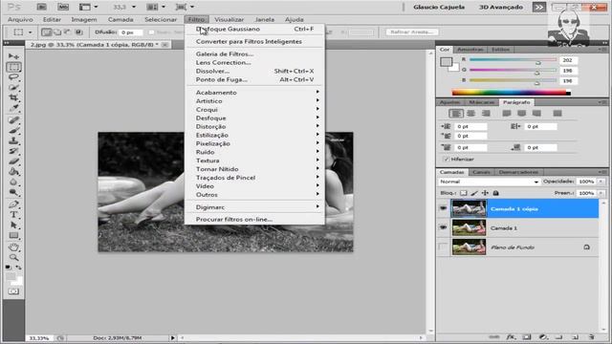612x344 pixels.
Task: Select the Paint Bucket tool
Action: [13, 172]
